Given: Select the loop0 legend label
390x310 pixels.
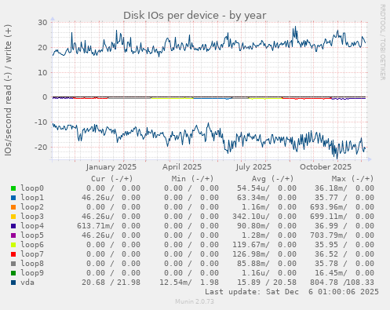Looking at the screenshot, I should point(32,188).
